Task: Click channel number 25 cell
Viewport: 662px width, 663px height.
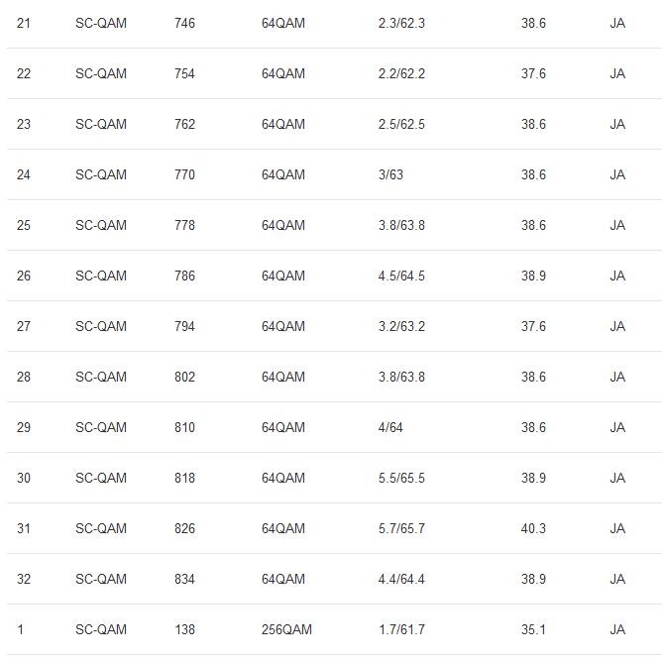Action: 24,225
